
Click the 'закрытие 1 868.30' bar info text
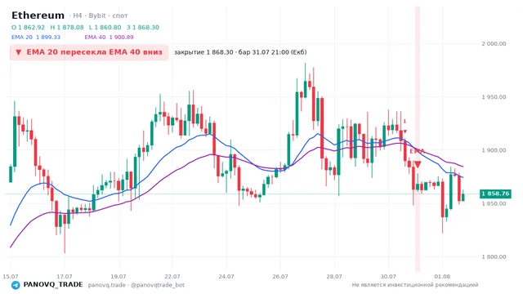pyautogui.click(x=240, y=52)
